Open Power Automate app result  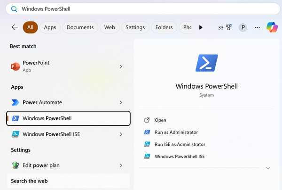point(67,102)
